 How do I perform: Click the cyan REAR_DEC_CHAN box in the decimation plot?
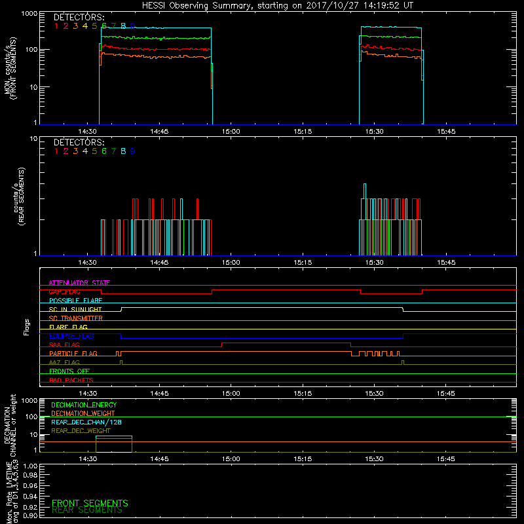[114, 444]
